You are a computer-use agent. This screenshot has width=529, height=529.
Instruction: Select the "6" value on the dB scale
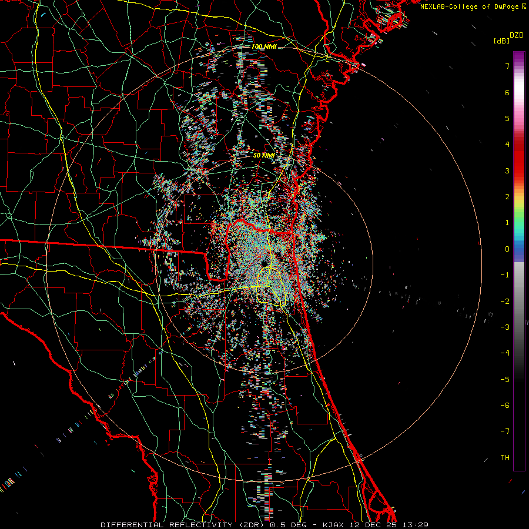(507, 92)
